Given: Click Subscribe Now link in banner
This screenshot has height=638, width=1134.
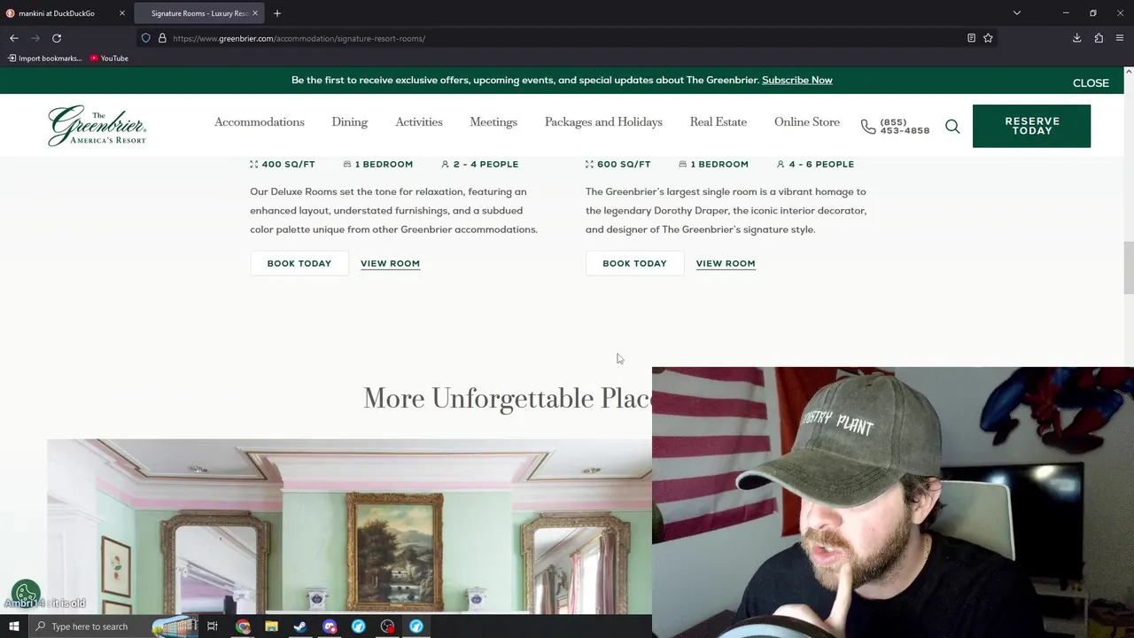Looking at the screenshot, I should [x=796, y=80].
